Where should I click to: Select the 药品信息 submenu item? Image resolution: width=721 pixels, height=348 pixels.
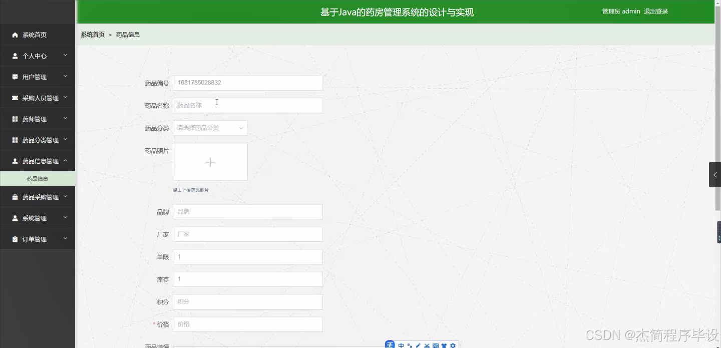(38, 178)
